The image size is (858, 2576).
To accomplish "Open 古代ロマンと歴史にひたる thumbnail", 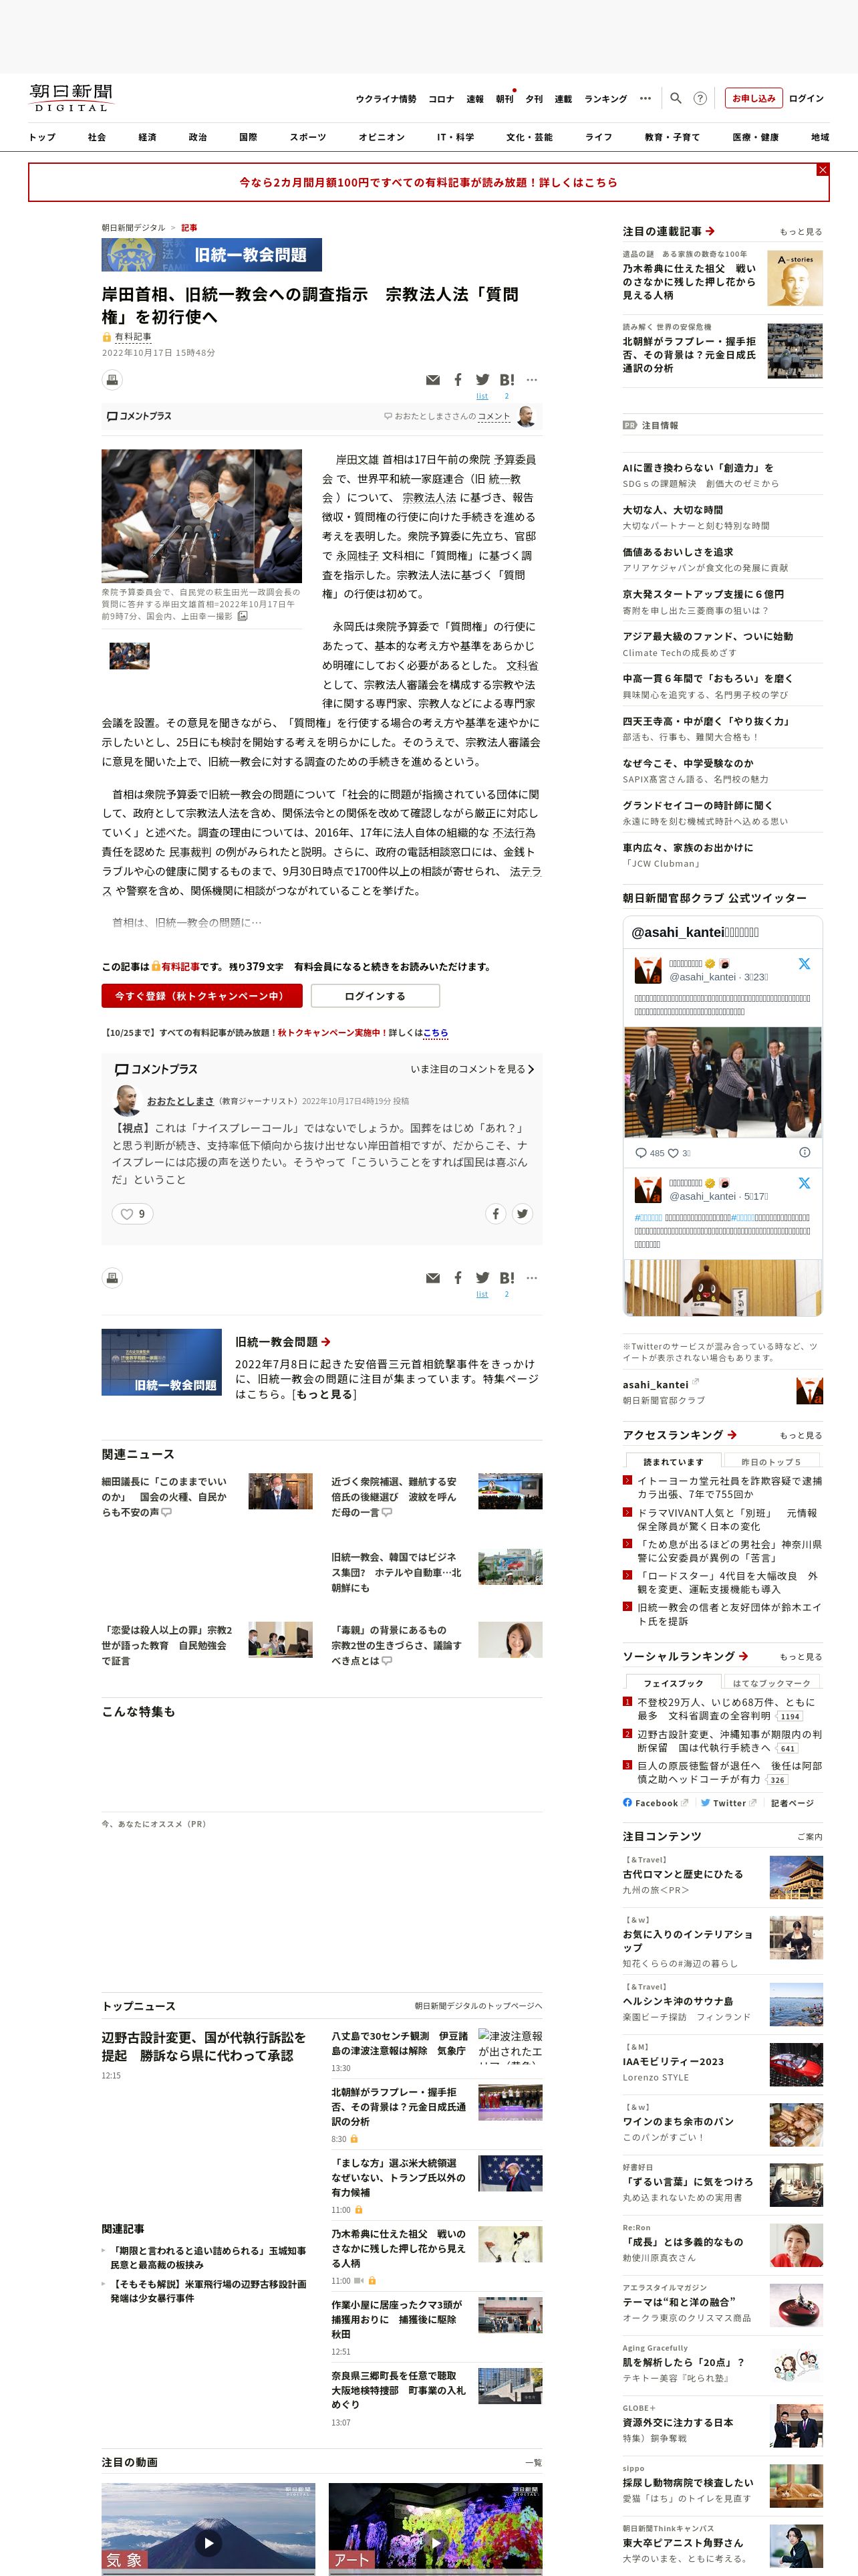I will click(x=796, y=1877).
